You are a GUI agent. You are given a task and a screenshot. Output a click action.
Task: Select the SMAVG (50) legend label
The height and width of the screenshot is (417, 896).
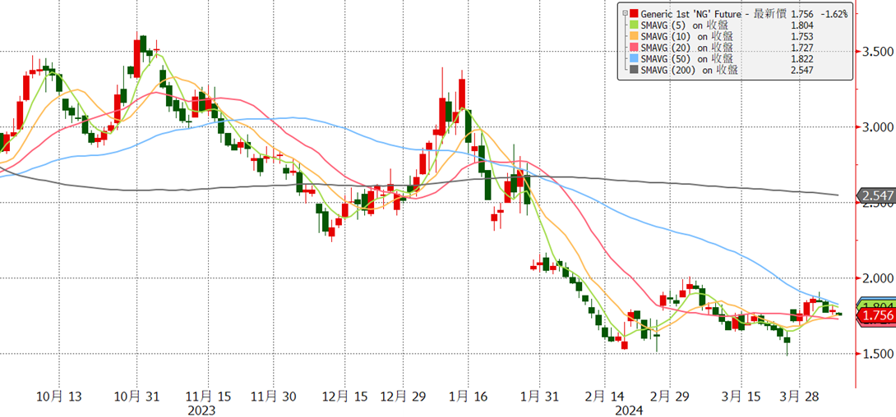pyautogui.click(x=687, y=59)
